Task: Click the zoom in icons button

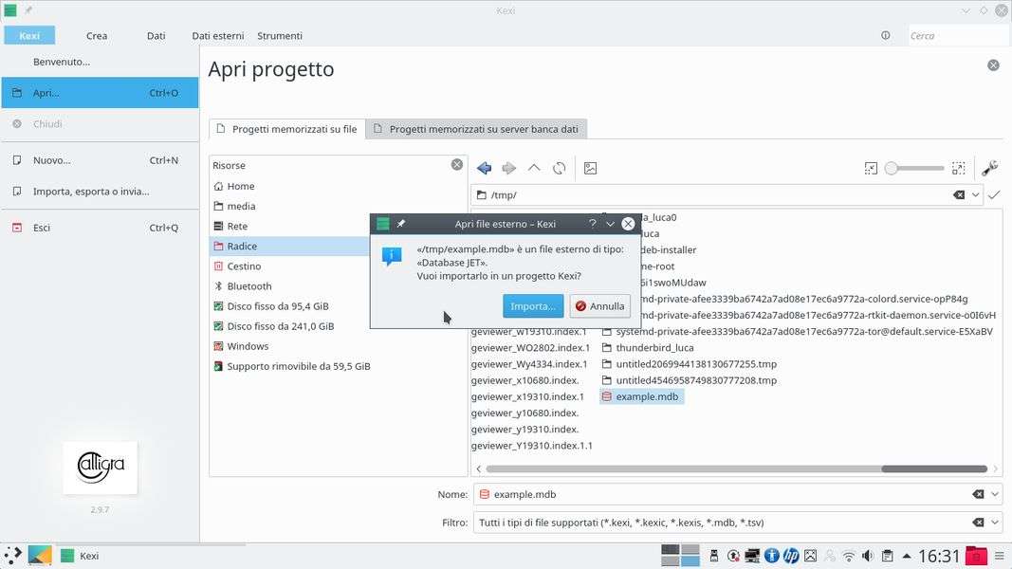Action: pyautogui.click(x=959, y=169)
